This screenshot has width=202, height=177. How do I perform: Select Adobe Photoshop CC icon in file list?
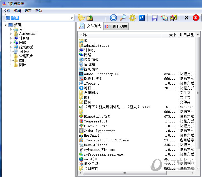click(81, 74)
